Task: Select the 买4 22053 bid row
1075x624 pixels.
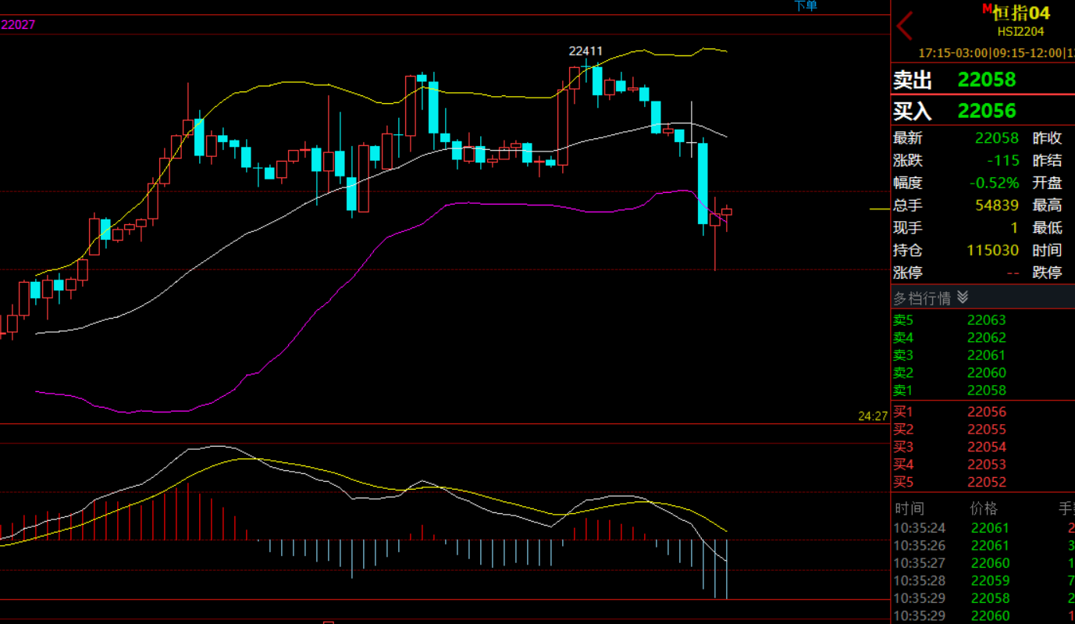Action: point(983,465)
